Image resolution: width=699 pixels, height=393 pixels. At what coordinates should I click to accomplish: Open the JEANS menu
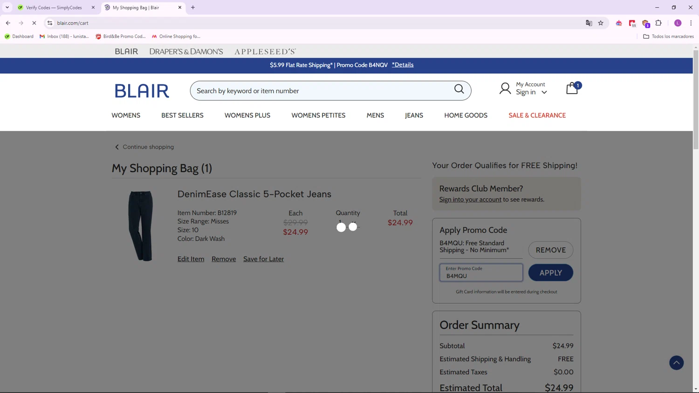tap(414, 115)
